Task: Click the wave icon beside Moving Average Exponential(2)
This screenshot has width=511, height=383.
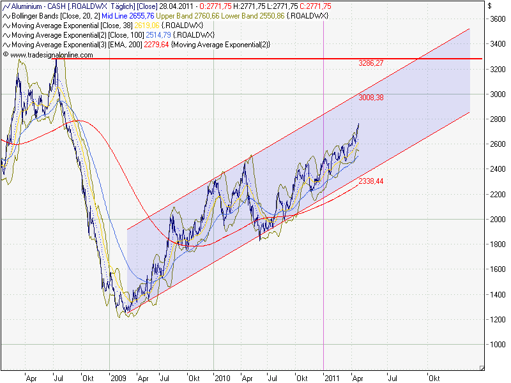Action: [6, 35]
